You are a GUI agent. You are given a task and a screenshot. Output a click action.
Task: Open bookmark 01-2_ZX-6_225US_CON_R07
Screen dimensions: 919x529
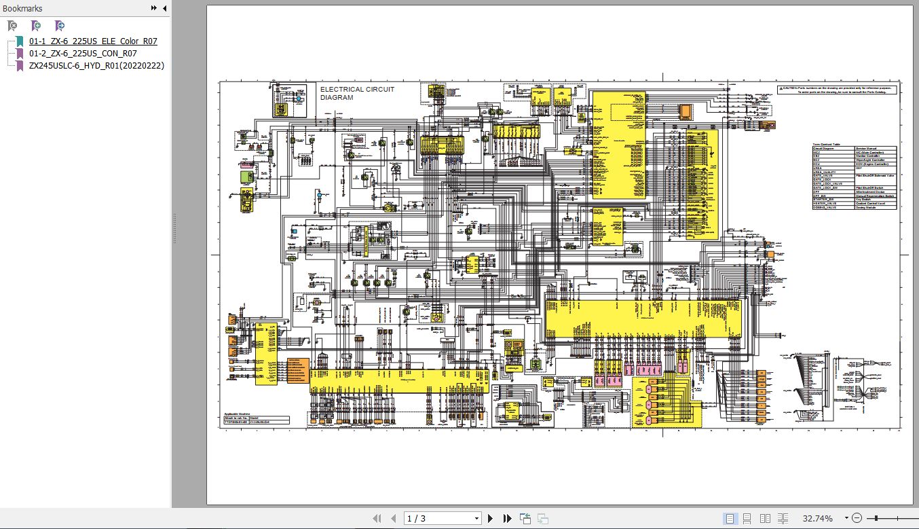point(83,53)
